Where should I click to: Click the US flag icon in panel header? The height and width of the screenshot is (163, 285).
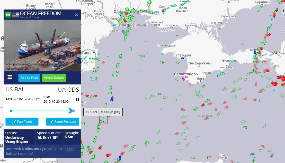(15, 15)
